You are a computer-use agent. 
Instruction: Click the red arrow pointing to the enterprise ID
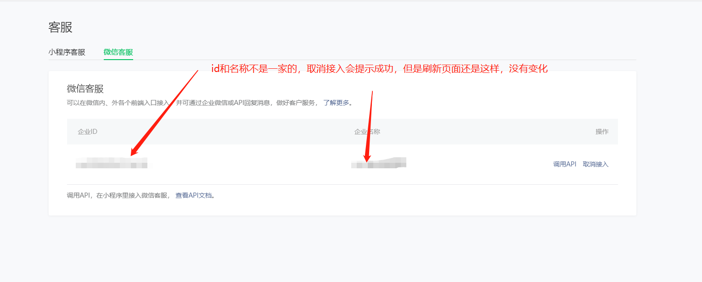[164, 113]
